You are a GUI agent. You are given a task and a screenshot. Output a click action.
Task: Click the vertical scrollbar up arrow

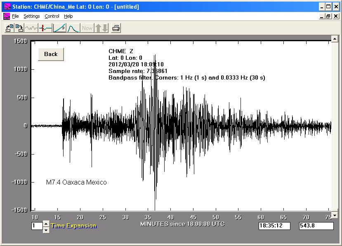coord(335,39)
